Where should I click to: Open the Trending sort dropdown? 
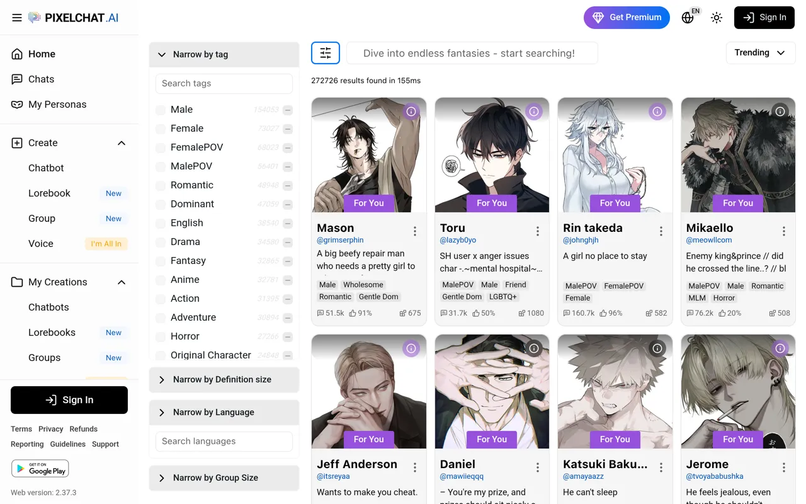point(761,53)
